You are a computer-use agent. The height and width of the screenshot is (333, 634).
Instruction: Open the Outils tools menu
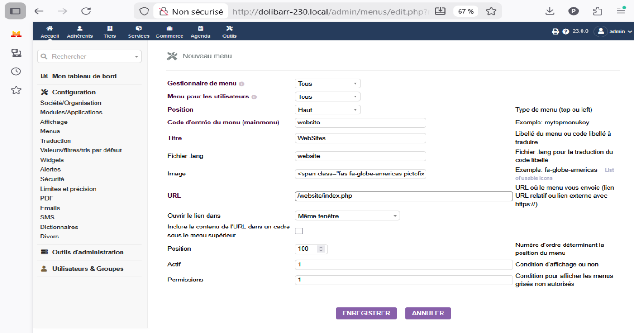tap(229, 32)
